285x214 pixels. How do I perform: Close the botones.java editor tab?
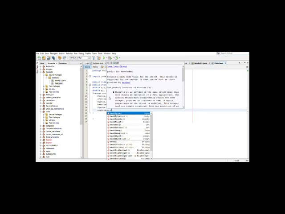pos(106,63)
